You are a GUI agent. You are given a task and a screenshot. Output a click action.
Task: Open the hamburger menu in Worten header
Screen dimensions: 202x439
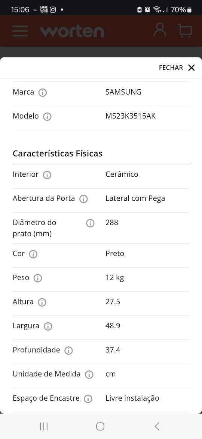(x=20, y=31)
